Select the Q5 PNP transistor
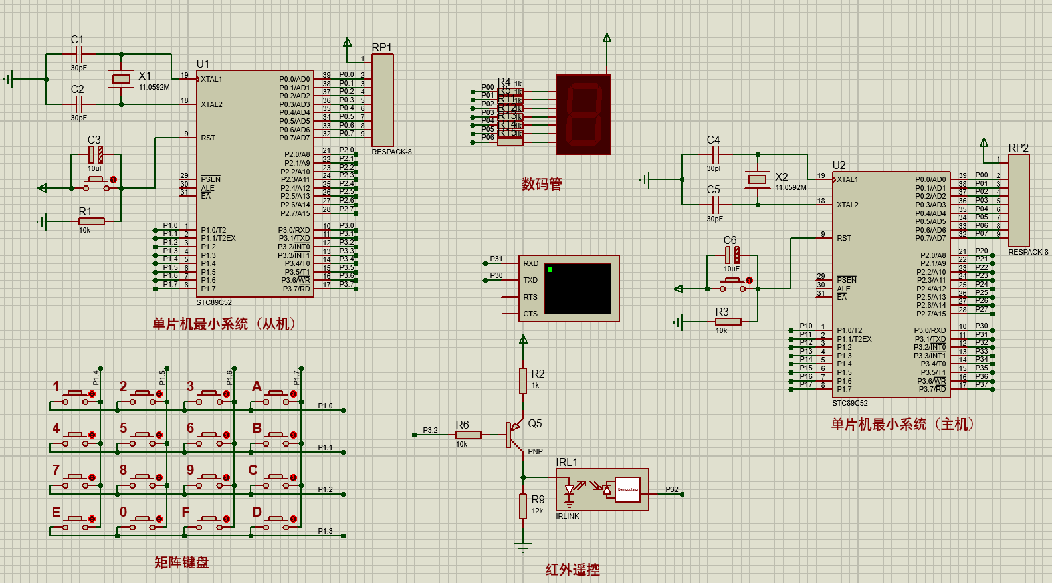This screenshot has width=1052, height=583. [x=514, y=434]
